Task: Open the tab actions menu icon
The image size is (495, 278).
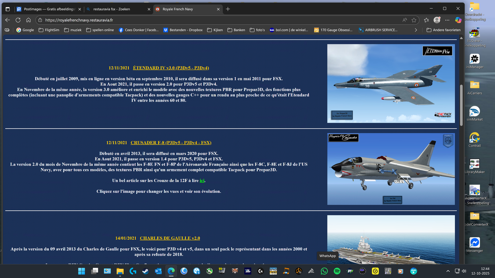Action: pos(7,9)
